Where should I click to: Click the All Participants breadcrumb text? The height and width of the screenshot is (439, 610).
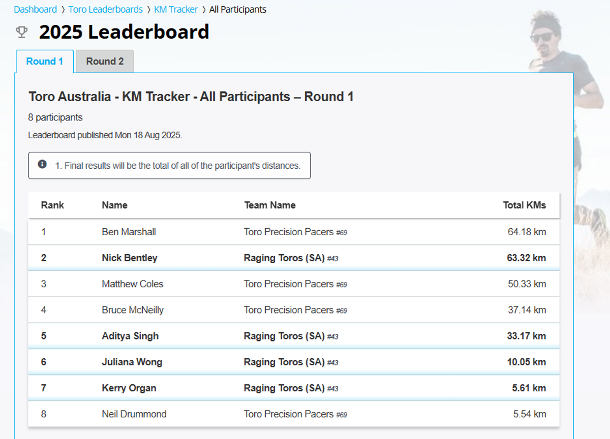pos(238,9)
